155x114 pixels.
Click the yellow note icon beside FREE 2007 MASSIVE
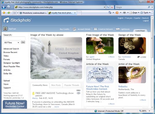pyautogui.click(x=34, y=93)
